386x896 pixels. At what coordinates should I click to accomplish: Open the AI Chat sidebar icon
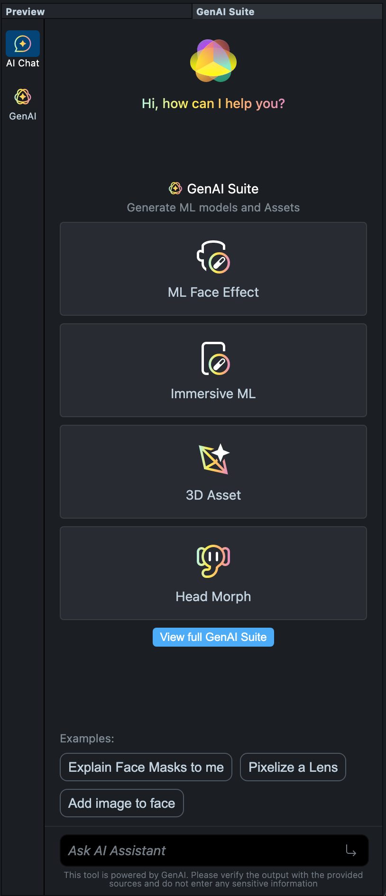click(23, 44)
